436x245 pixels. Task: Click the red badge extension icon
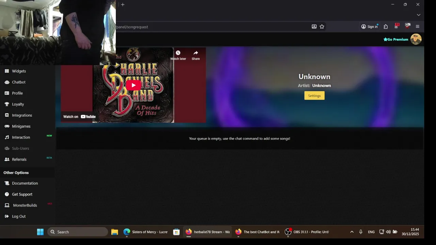[396, 26]
